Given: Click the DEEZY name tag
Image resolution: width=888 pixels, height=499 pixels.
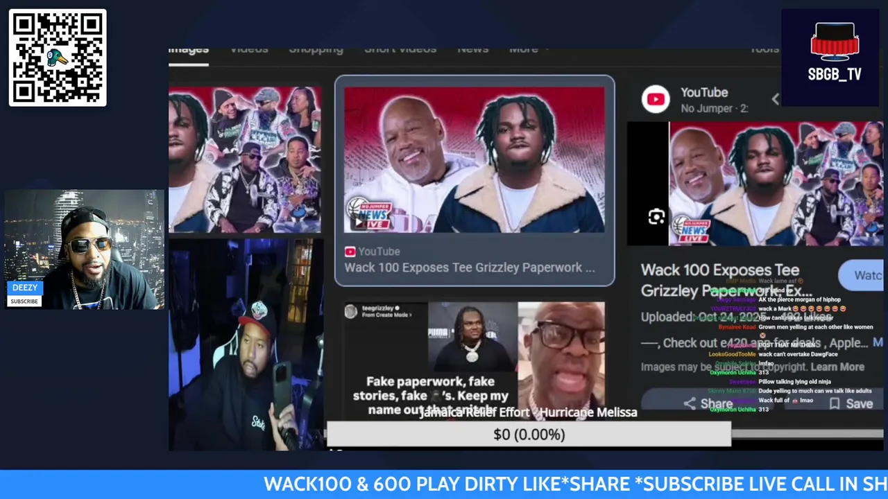Looking at the screenshot, I should pyautogui.click(x=25, y=288).
